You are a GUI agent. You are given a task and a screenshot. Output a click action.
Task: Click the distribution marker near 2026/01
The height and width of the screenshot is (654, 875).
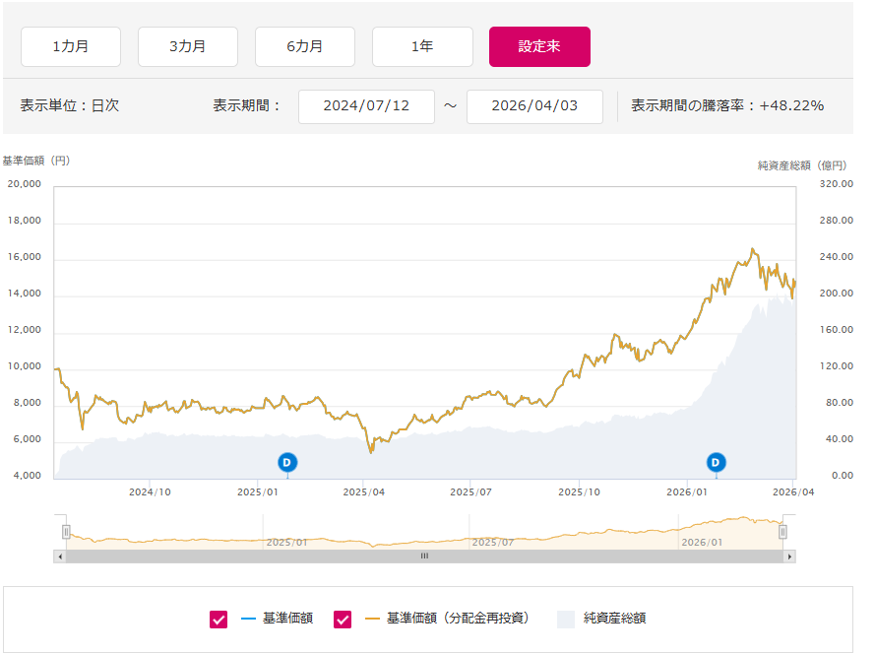pyautogui.click(x=716, y=462)
